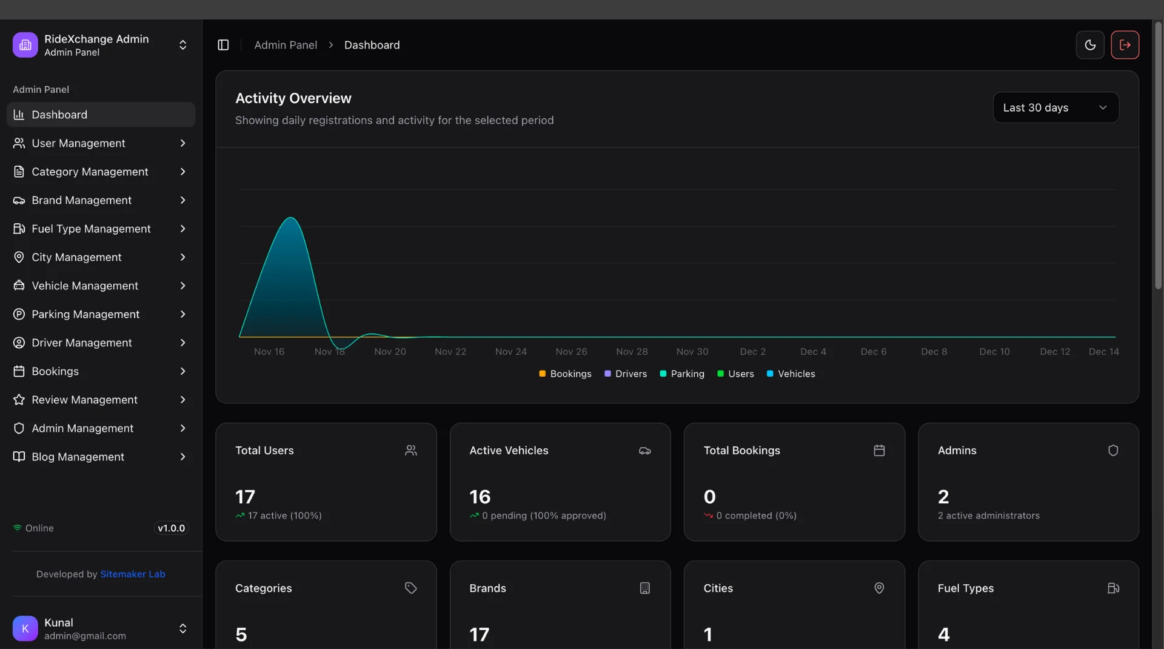
Task: Open Blog Management menu item
Action: [101, 457]
